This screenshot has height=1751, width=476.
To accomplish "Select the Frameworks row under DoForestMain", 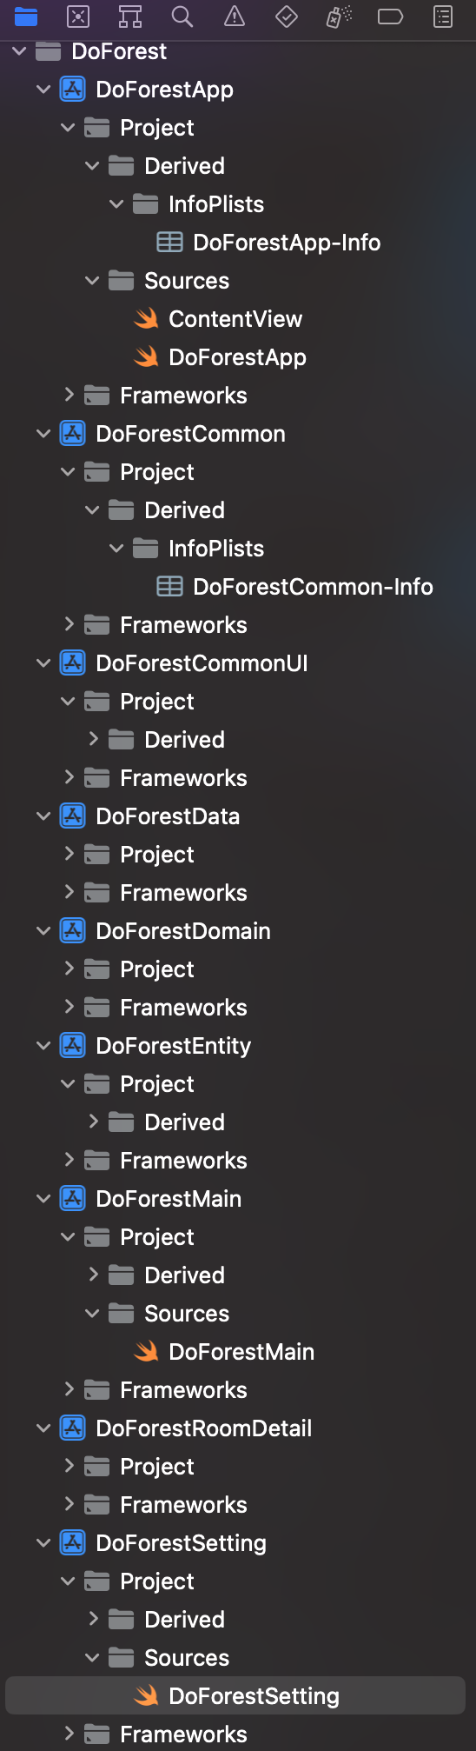I will (238, 1390).
